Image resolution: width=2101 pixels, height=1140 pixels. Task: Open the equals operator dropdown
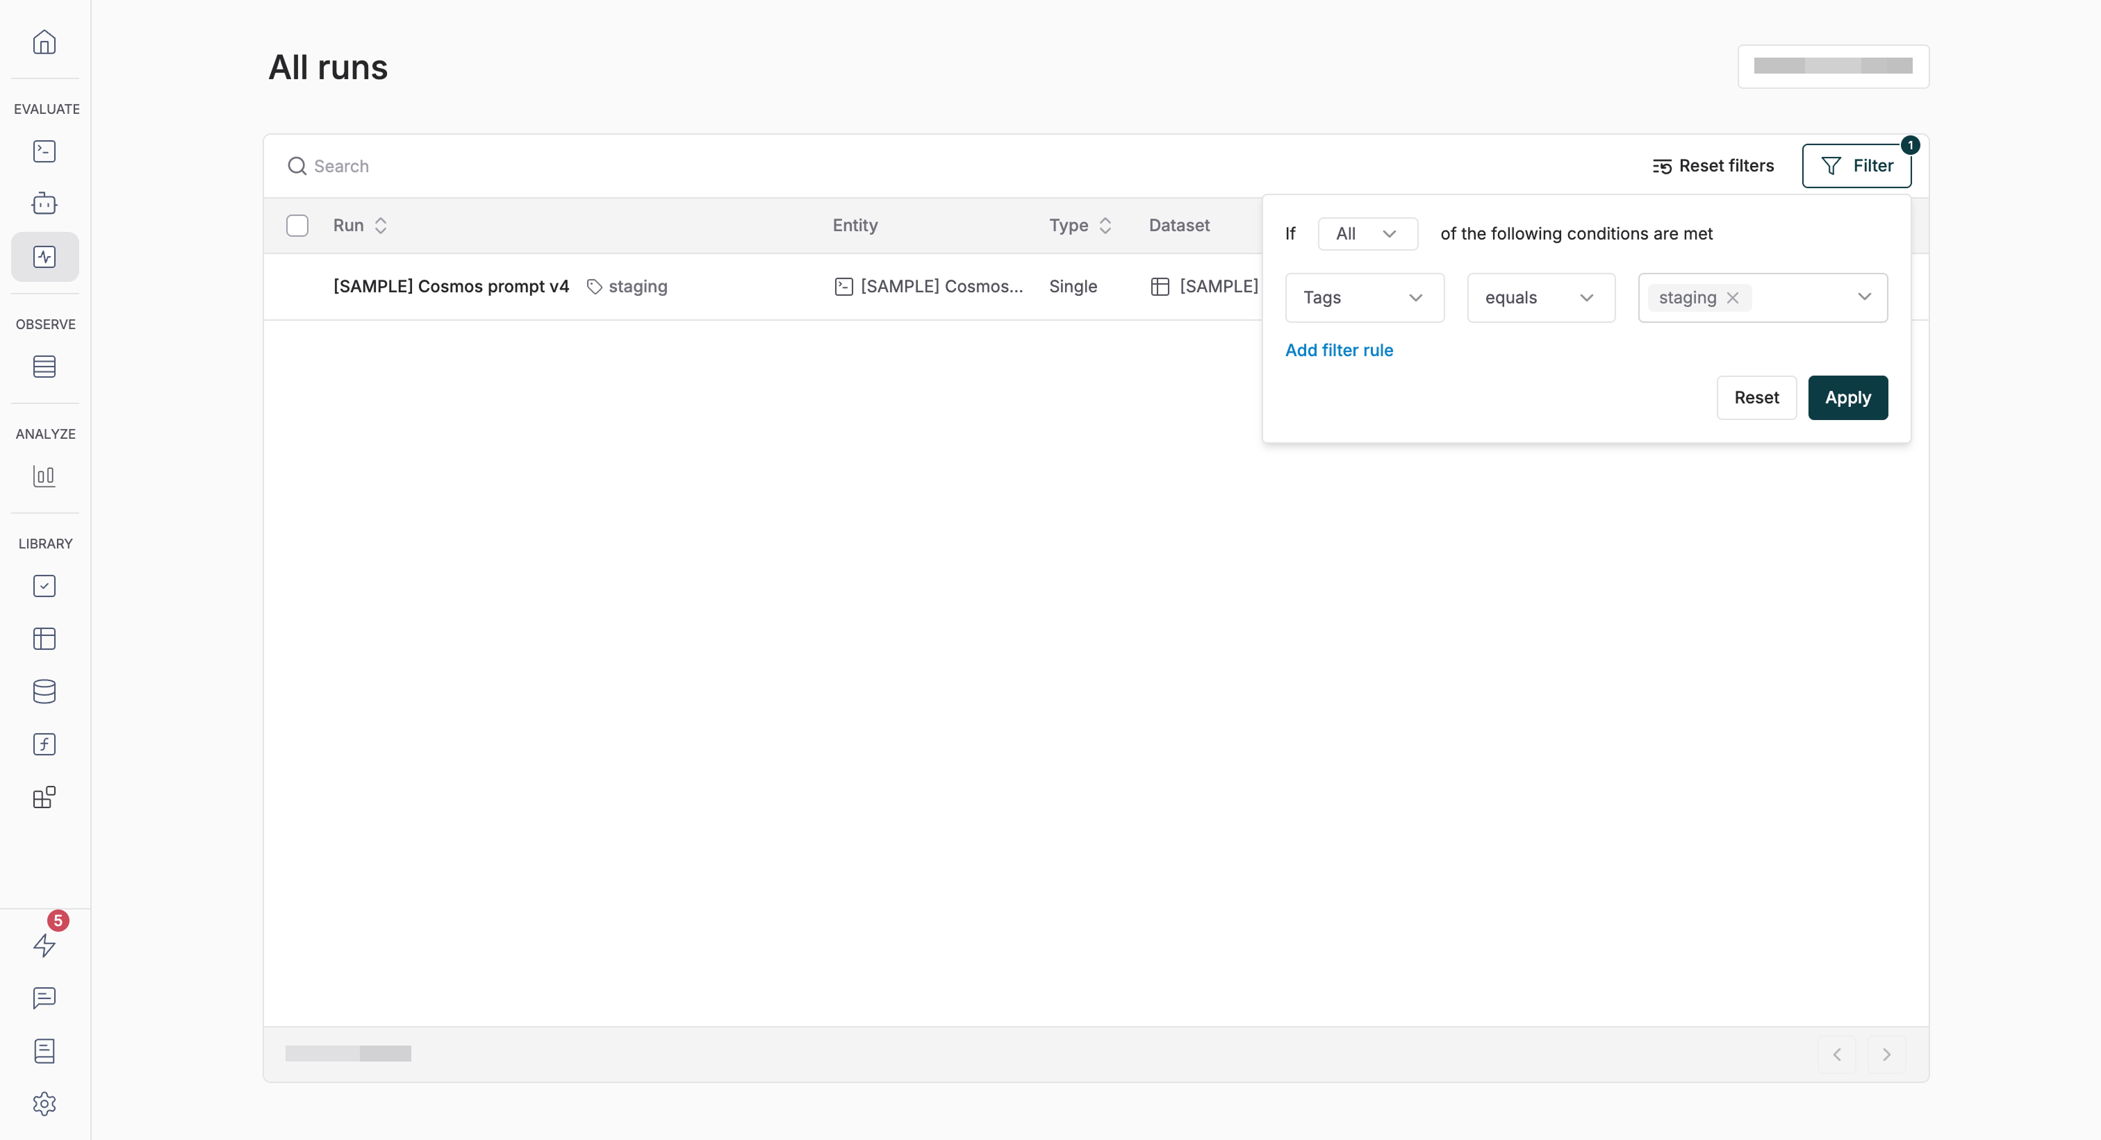tap(1540, 299)
